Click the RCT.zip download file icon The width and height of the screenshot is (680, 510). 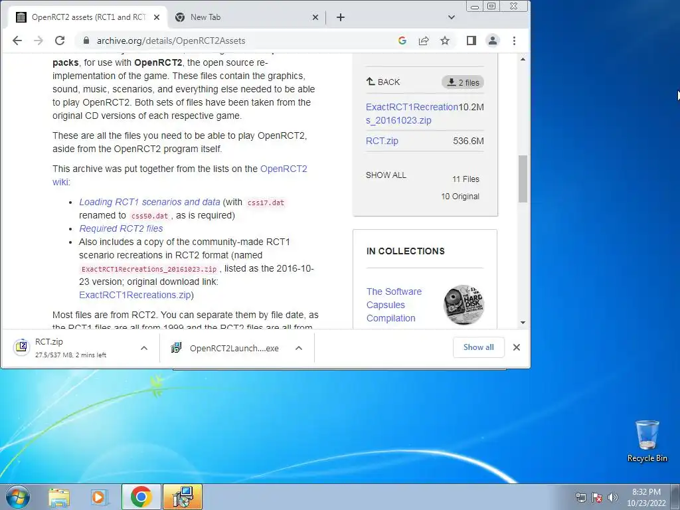coord(21,347)
